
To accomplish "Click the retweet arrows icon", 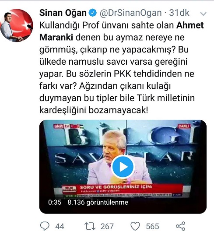I will pos(90,226).
